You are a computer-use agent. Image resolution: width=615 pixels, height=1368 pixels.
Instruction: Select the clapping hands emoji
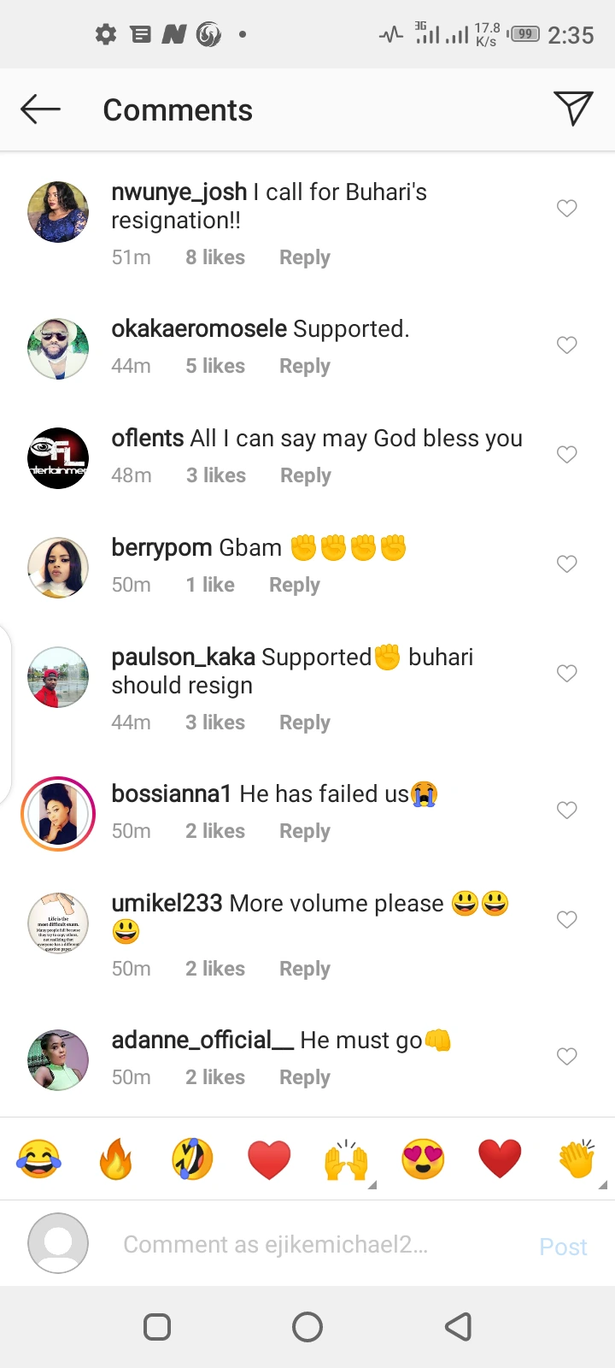click(577, 1159)
